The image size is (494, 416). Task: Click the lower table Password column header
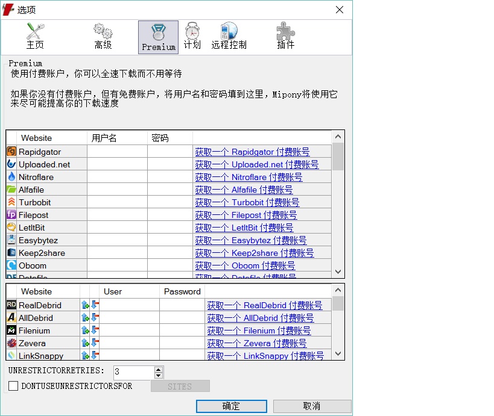tap(182, 291)
